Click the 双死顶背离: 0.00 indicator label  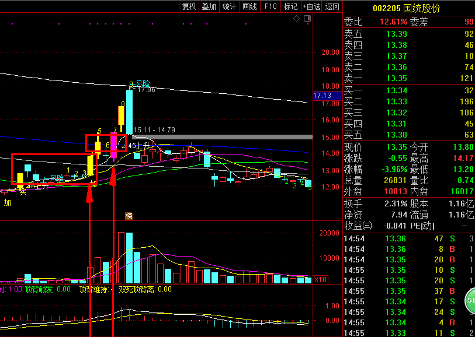pos(145,289)
